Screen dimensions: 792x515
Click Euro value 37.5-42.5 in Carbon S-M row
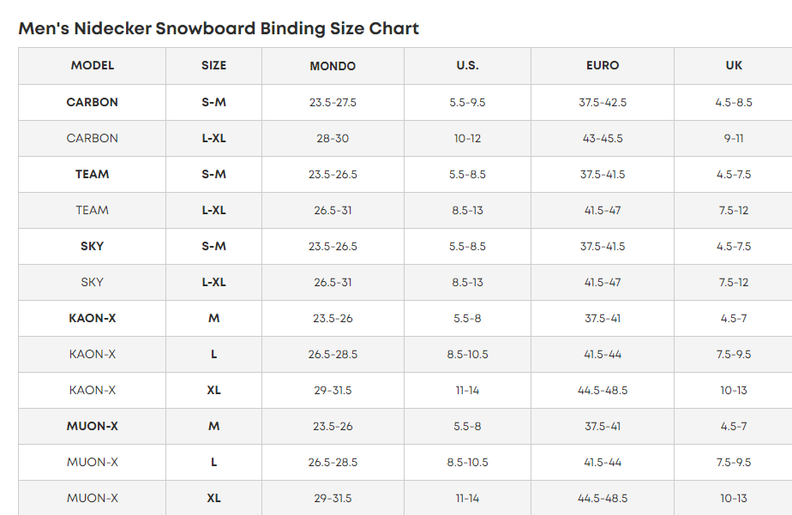point(603,102)
